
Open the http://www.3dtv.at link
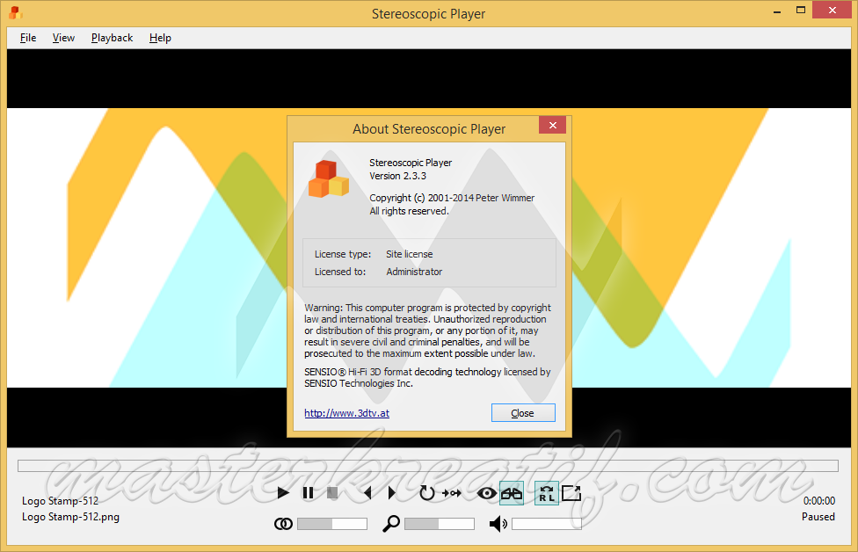pos(347,413)
